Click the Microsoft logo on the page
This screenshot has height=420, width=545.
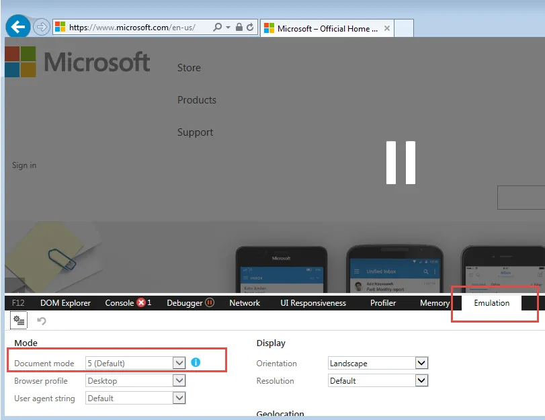click(x=77, y=62)
